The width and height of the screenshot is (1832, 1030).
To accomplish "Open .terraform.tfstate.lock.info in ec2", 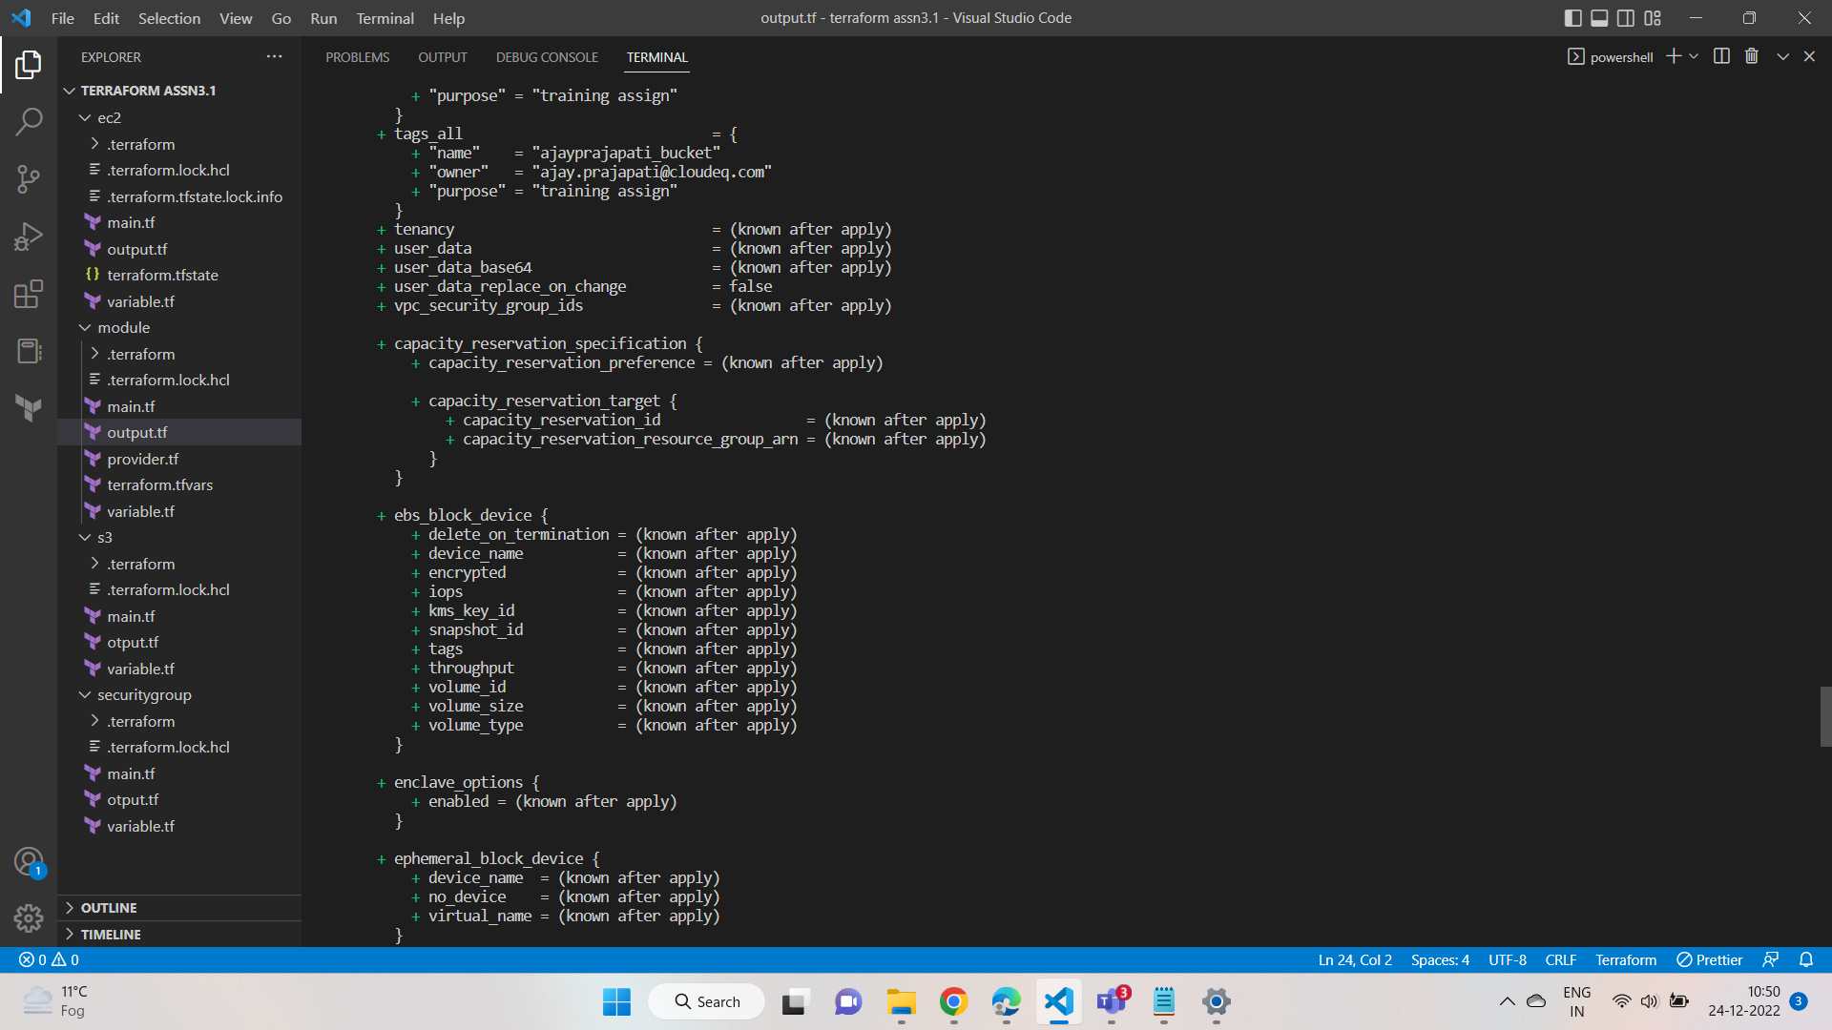I will coord(179,196).
